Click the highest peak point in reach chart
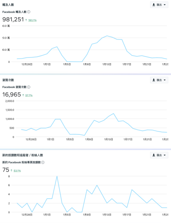 coord(107,36)
